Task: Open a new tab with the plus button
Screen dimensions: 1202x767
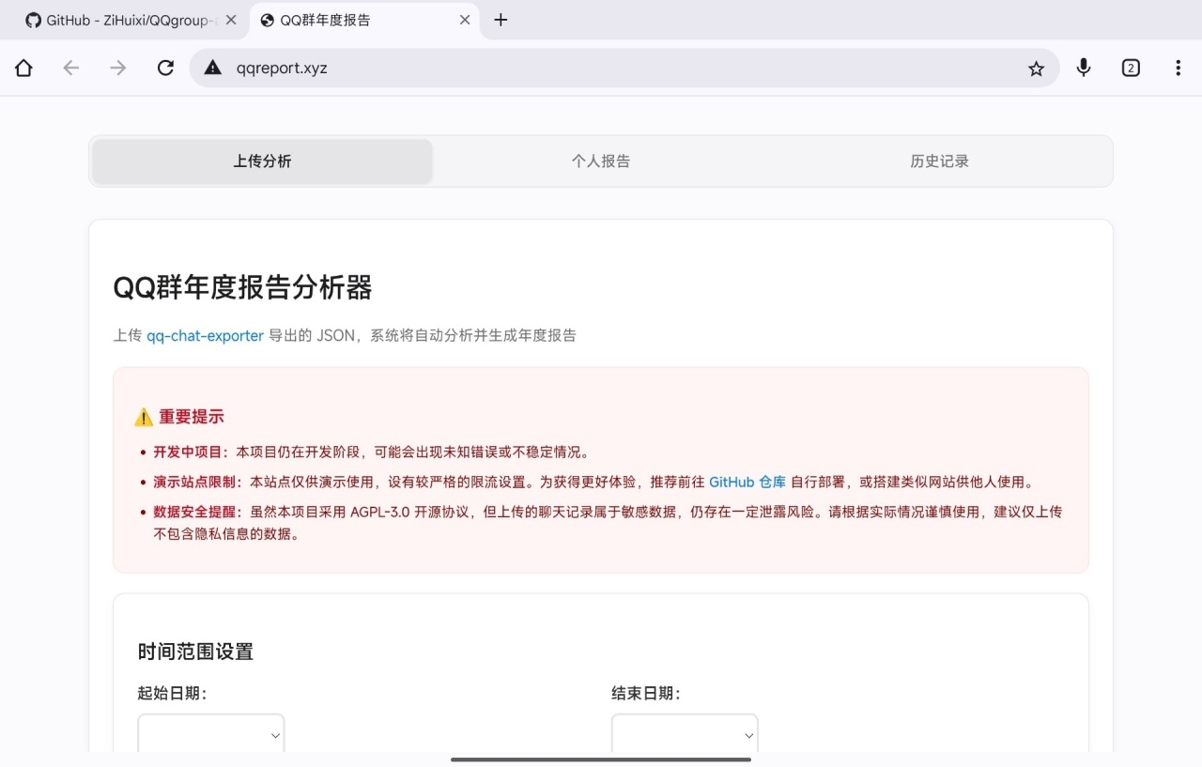Action: (x=501, y=20)
